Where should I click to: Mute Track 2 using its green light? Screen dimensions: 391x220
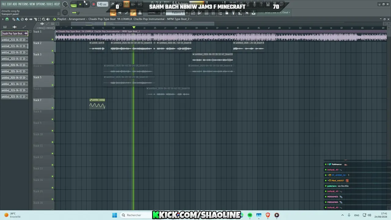(53, 51)
